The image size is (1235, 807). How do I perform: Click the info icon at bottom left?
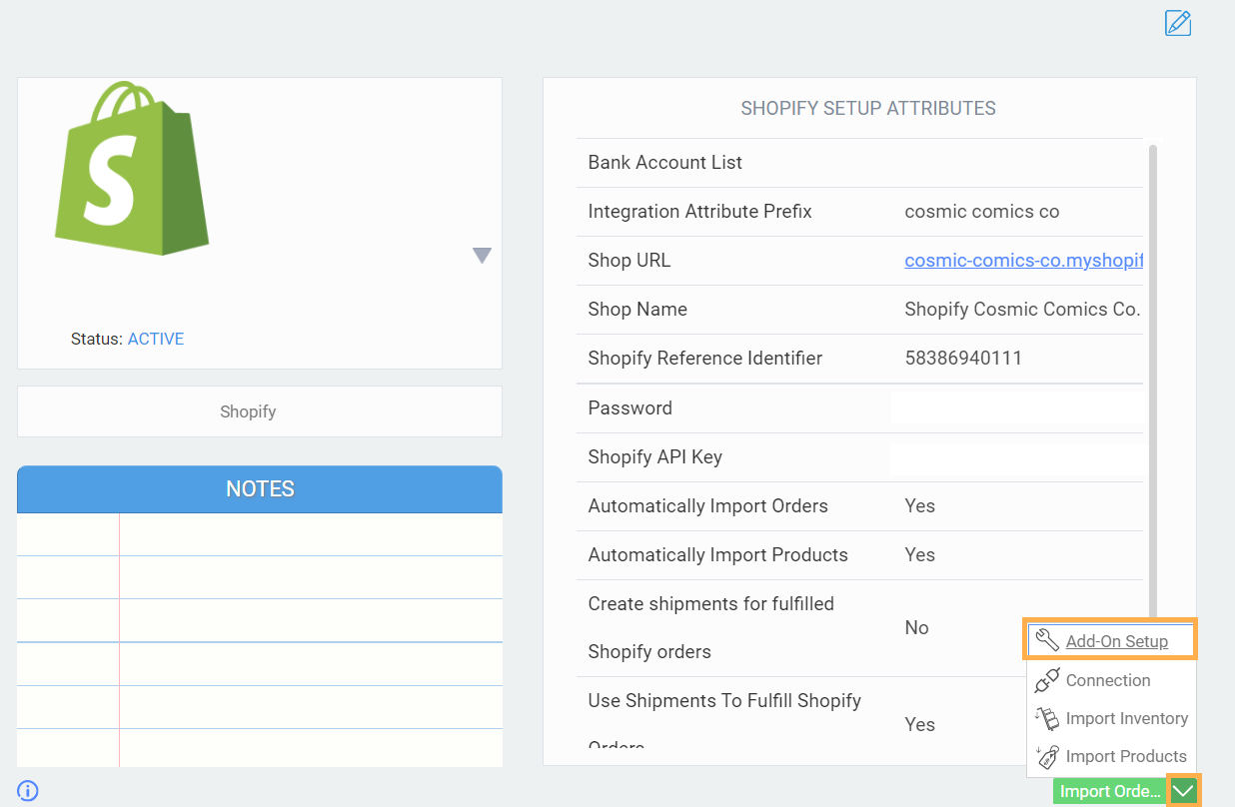click(28, 791)
